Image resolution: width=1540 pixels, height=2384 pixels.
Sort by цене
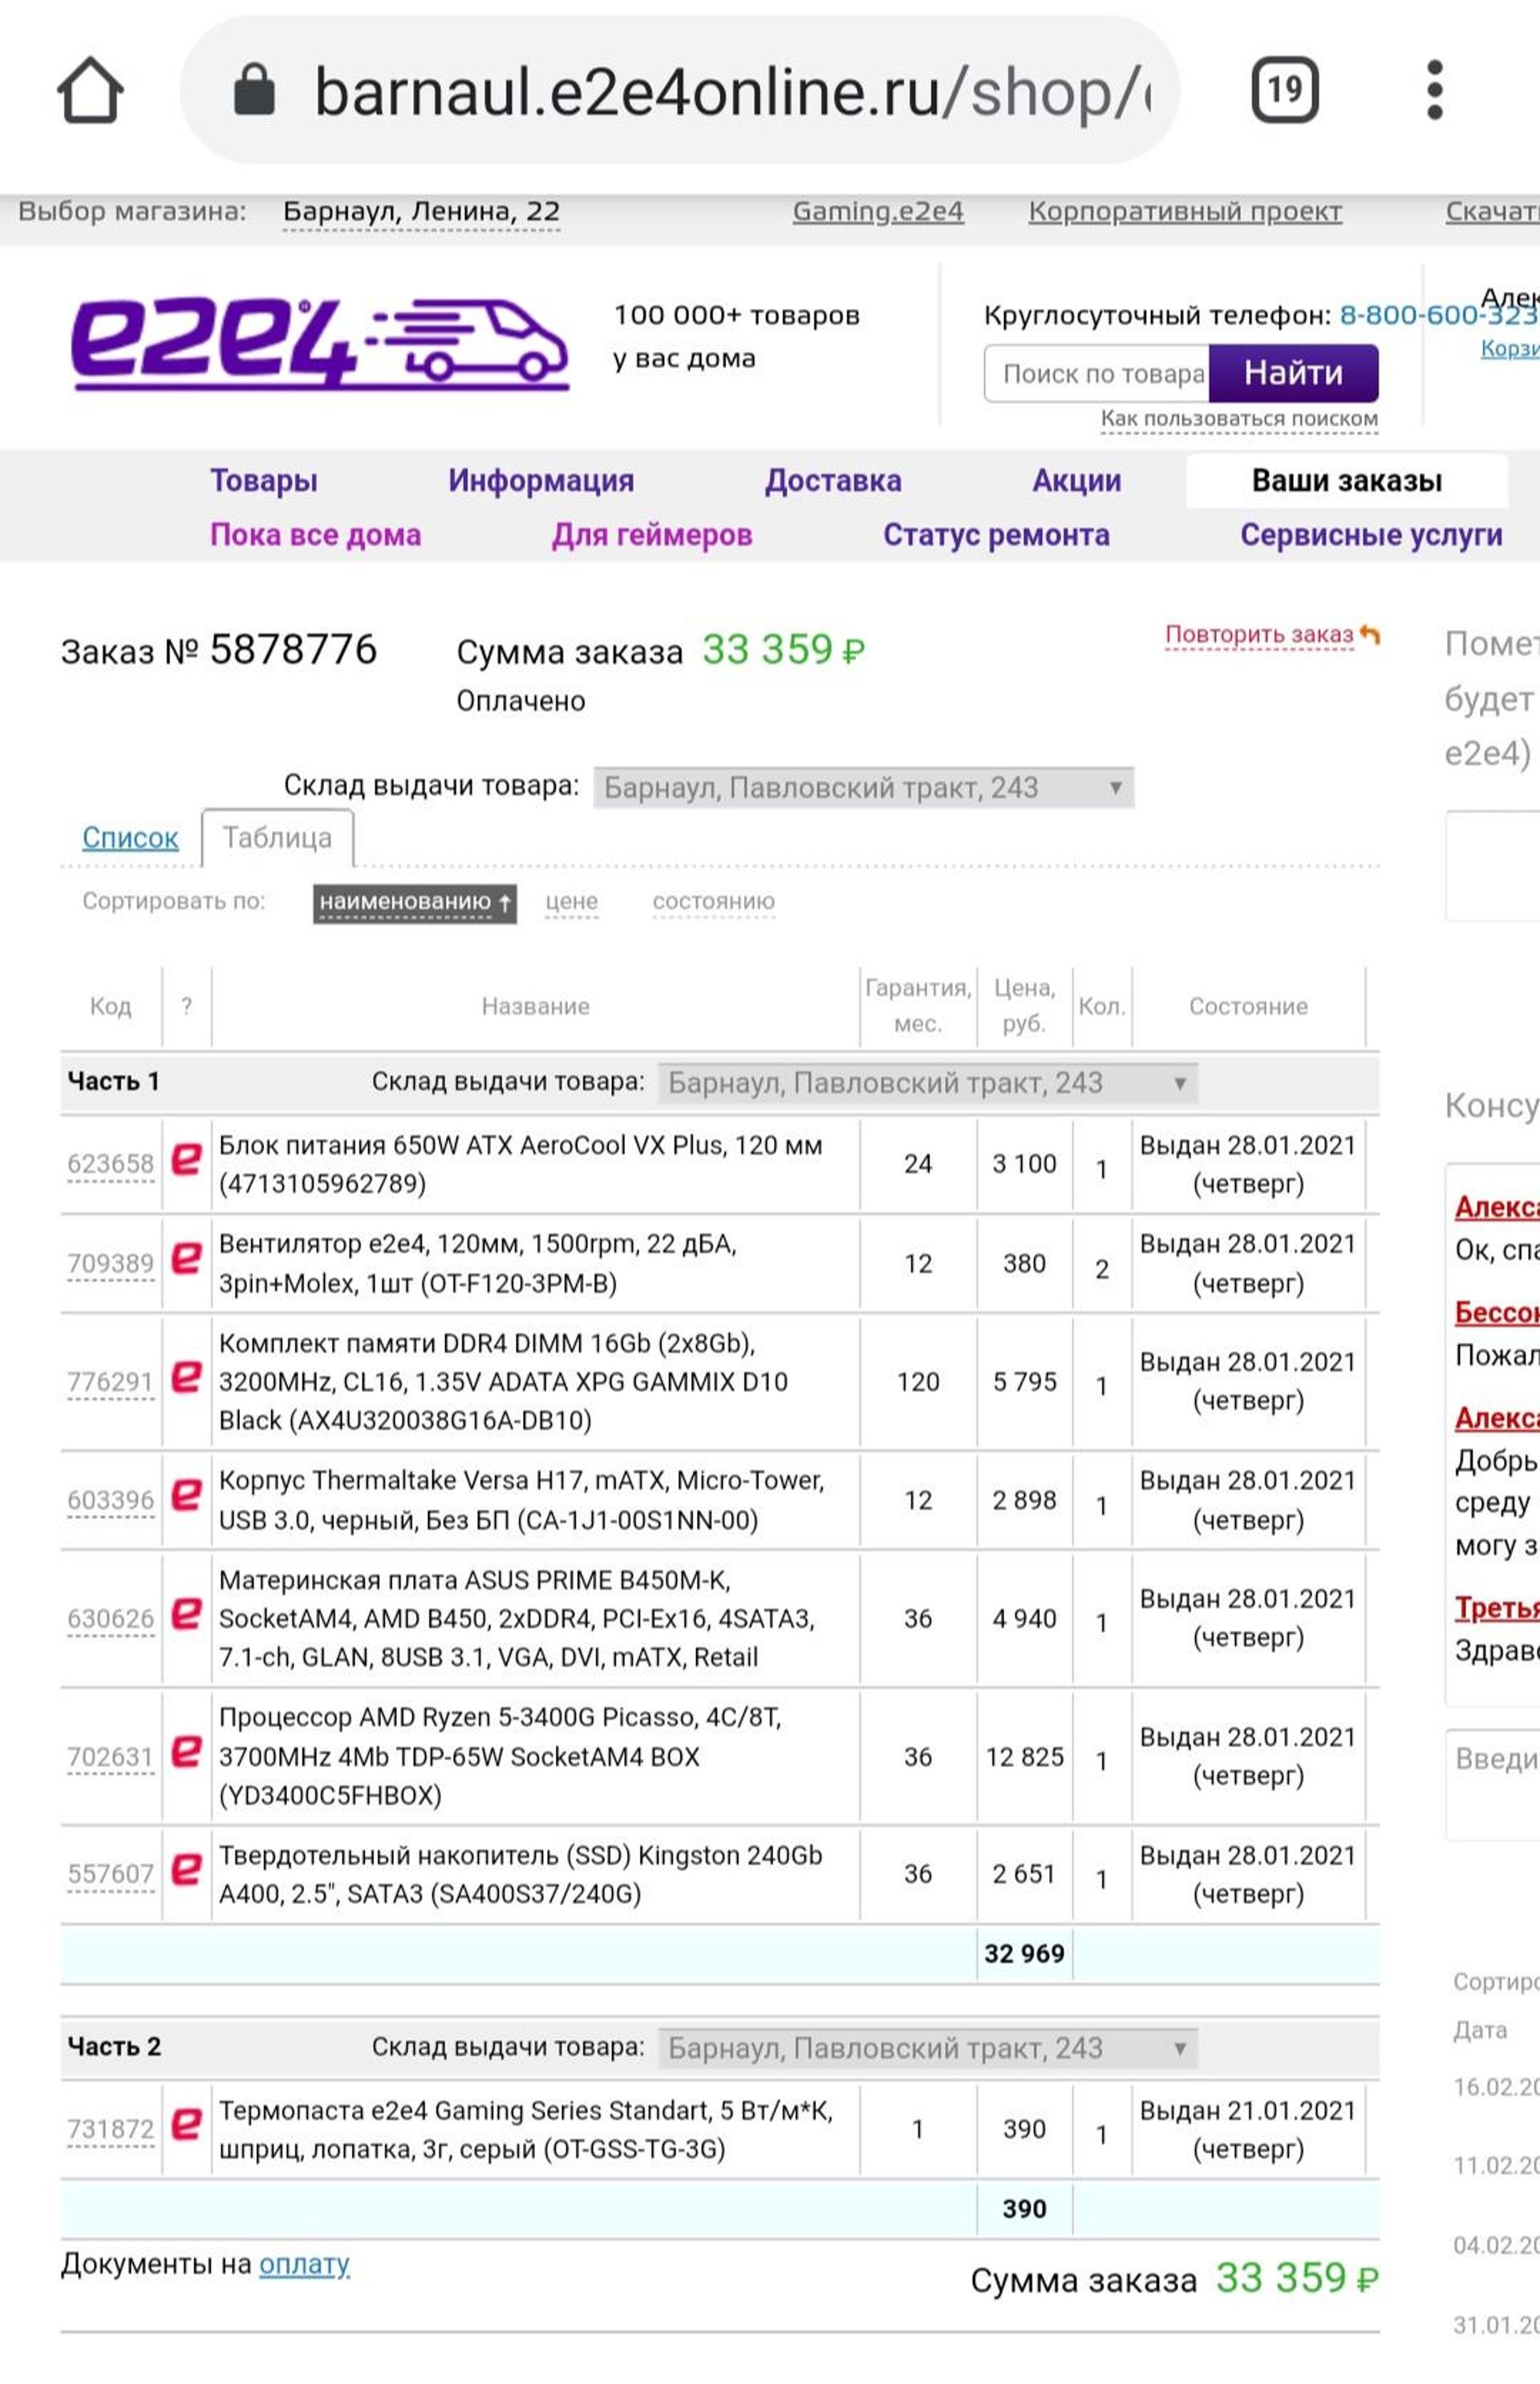571,902
